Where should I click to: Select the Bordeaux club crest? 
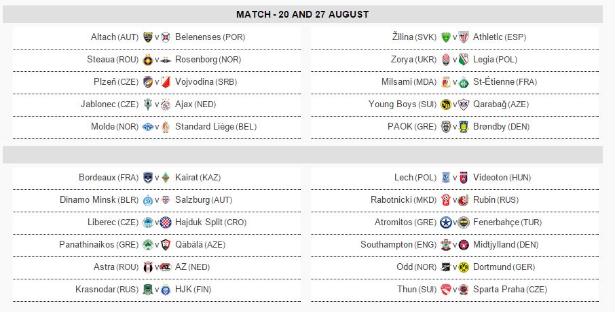point(148,178)
